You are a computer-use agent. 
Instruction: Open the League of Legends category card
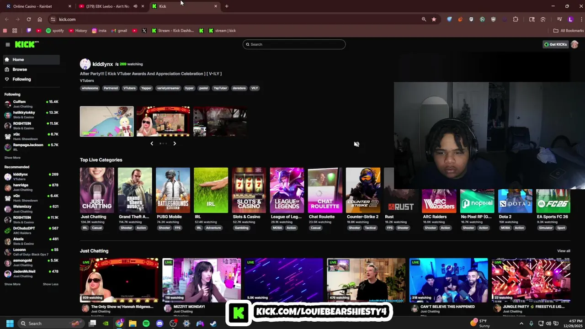(x=287, y=191)
